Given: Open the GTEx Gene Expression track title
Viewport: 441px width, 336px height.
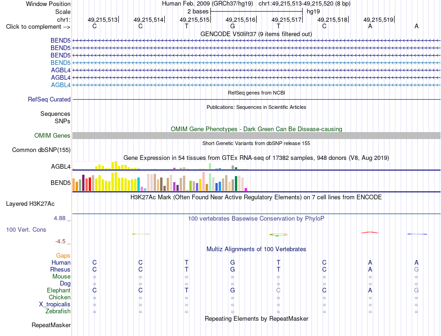Looking at the screenshot, I should [256, 158].
